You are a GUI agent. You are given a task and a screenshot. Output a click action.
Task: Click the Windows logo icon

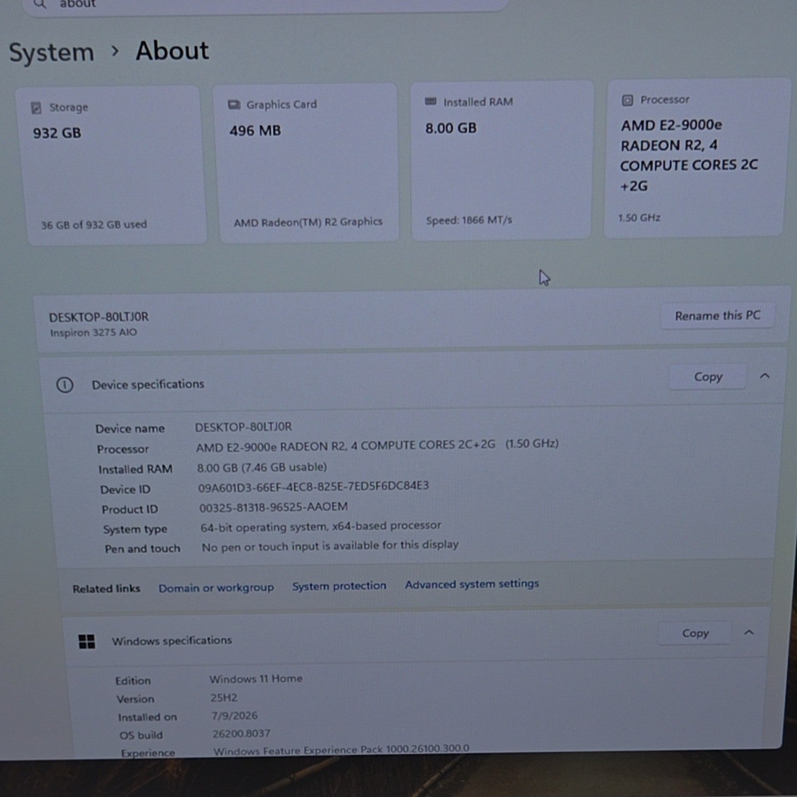tap(87, 641)
